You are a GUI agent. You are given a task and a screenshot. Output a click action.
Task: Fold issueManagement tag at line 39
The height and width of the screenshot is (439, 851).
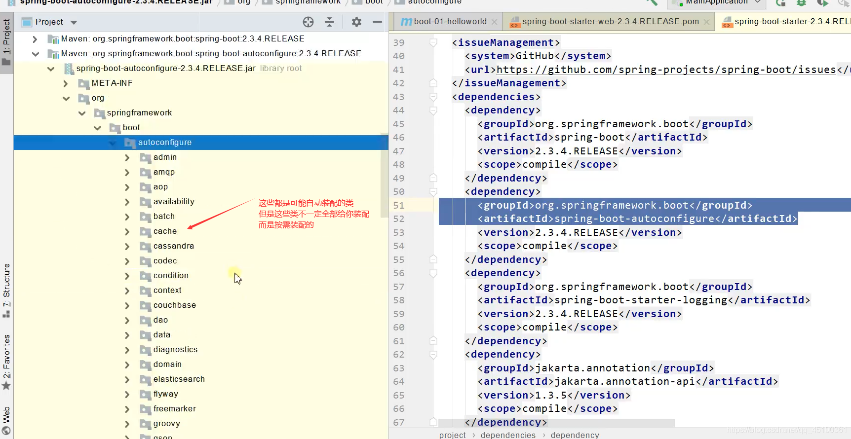(x=433, y=42)
